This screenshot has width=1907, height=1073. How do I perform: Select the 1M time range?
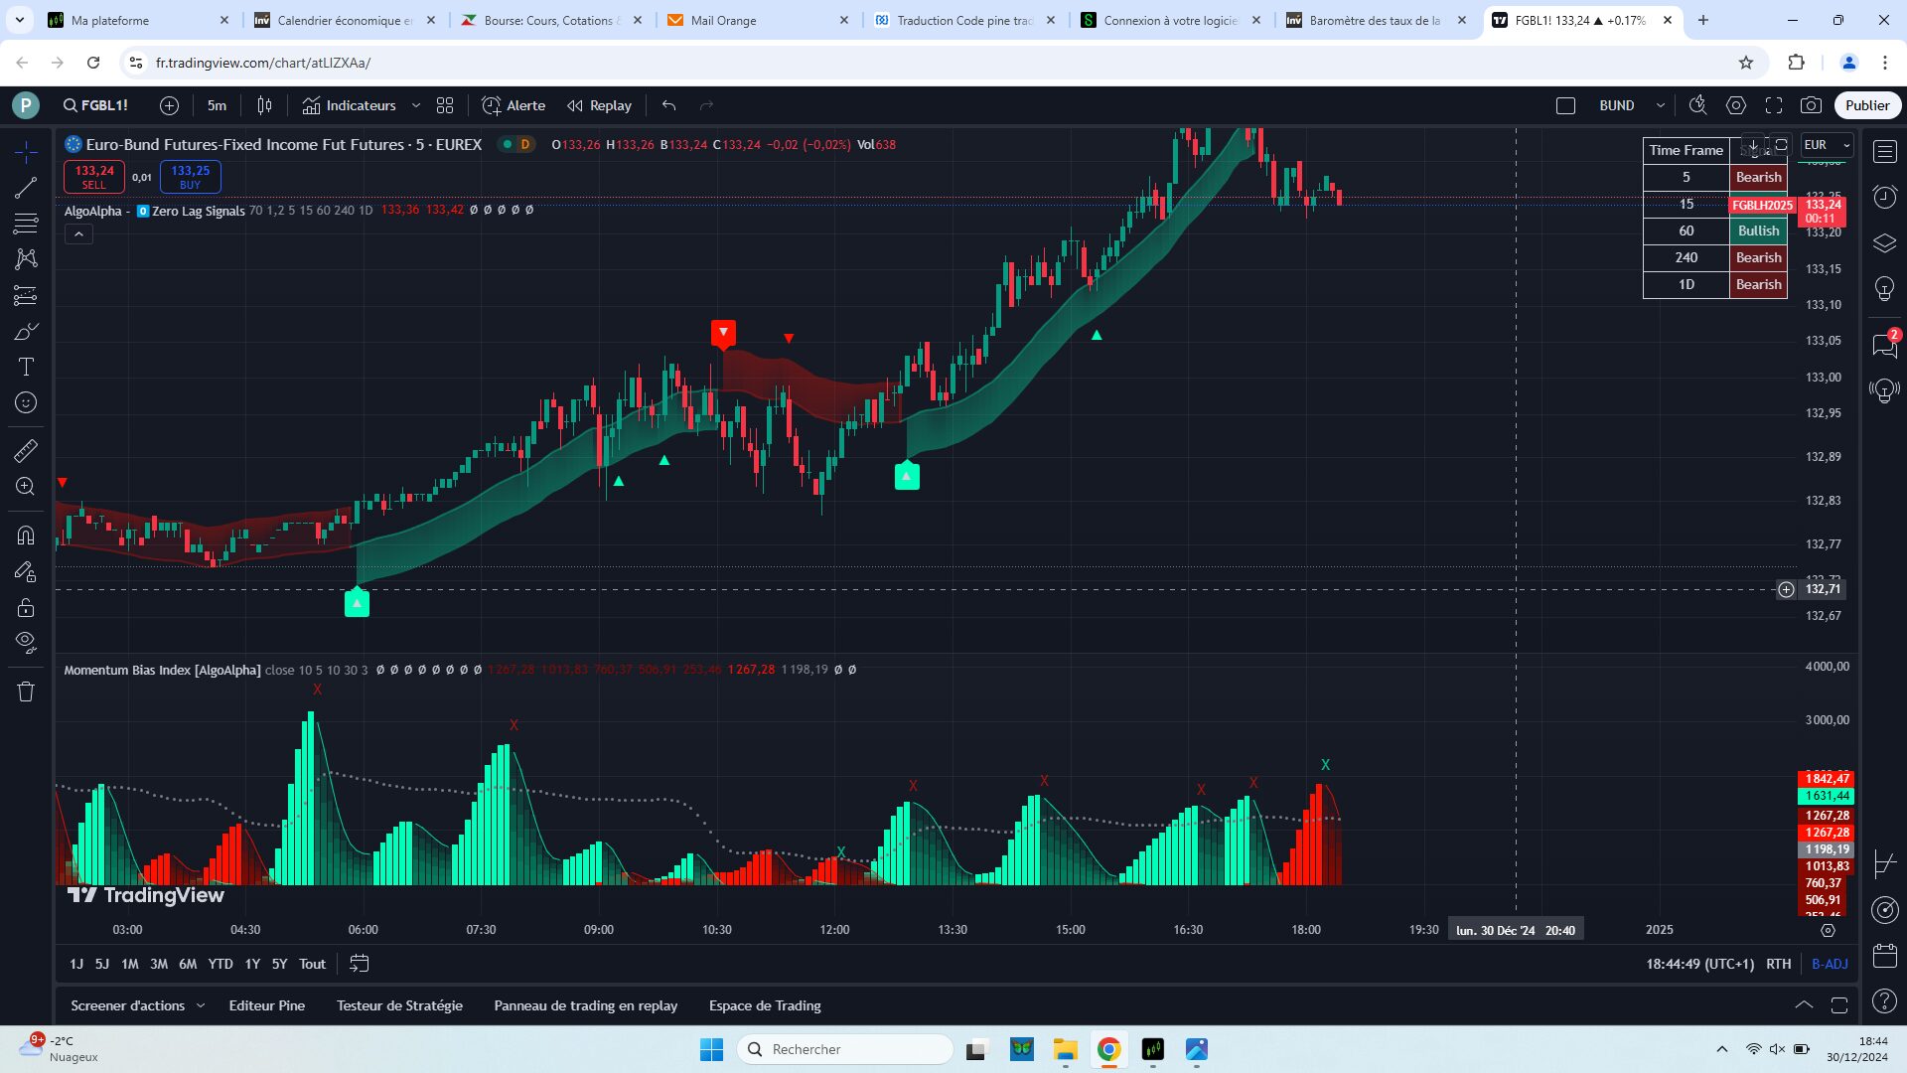[x=129, y=964]
